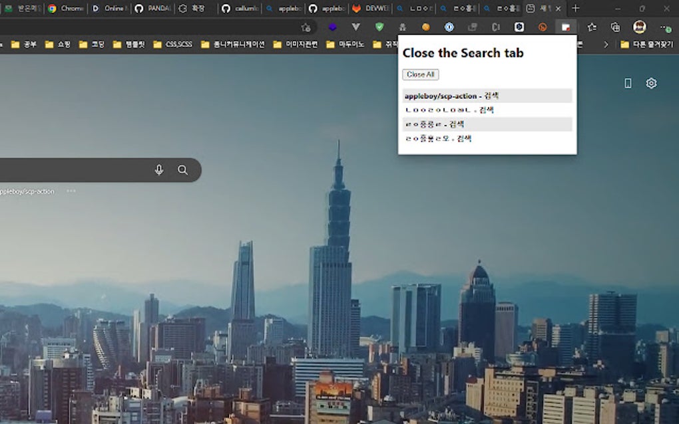This screenshot has width=679, height=424.
Task: Click the blue 1Password-style extension icon
Action: [449, 27]
